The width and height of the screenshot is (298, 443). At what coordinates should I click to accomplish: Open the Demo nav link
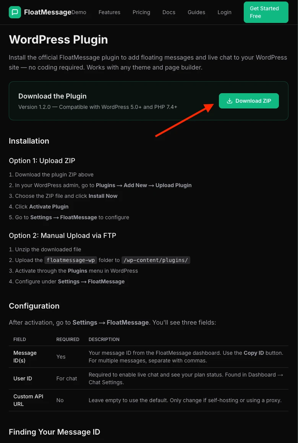pyautogui.click(x=79, y=12)
